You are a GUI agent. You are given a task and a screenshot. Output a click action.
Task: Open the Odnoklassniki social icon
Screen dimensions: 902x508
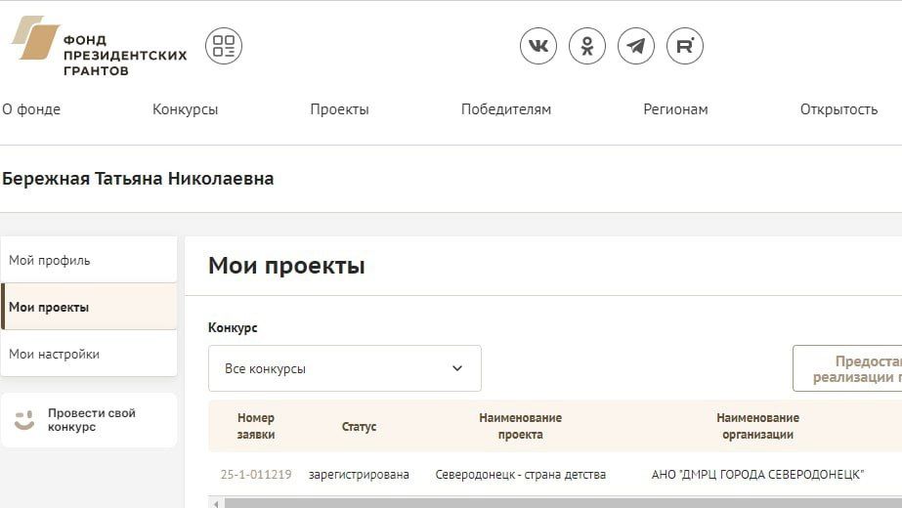pos(586,46)
